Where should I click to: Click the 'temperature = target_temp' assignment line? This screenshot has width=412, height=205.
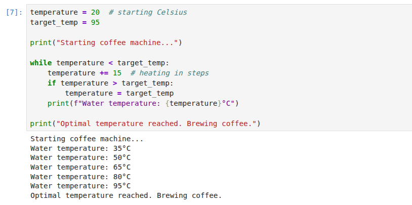119,93
